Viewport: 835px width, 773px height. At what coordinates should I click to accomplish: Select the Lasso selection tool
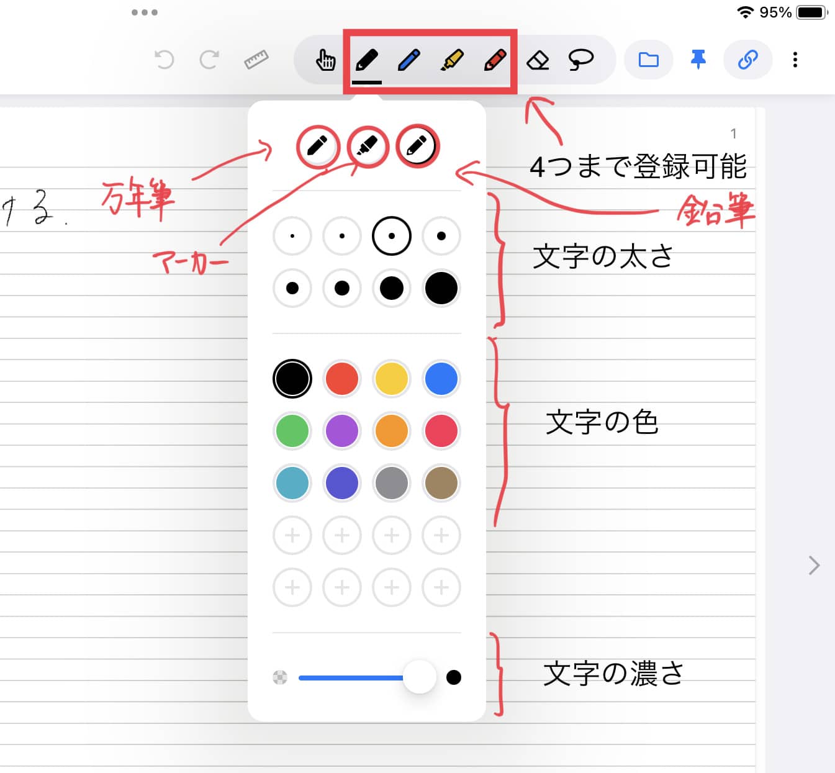[580, 60]
